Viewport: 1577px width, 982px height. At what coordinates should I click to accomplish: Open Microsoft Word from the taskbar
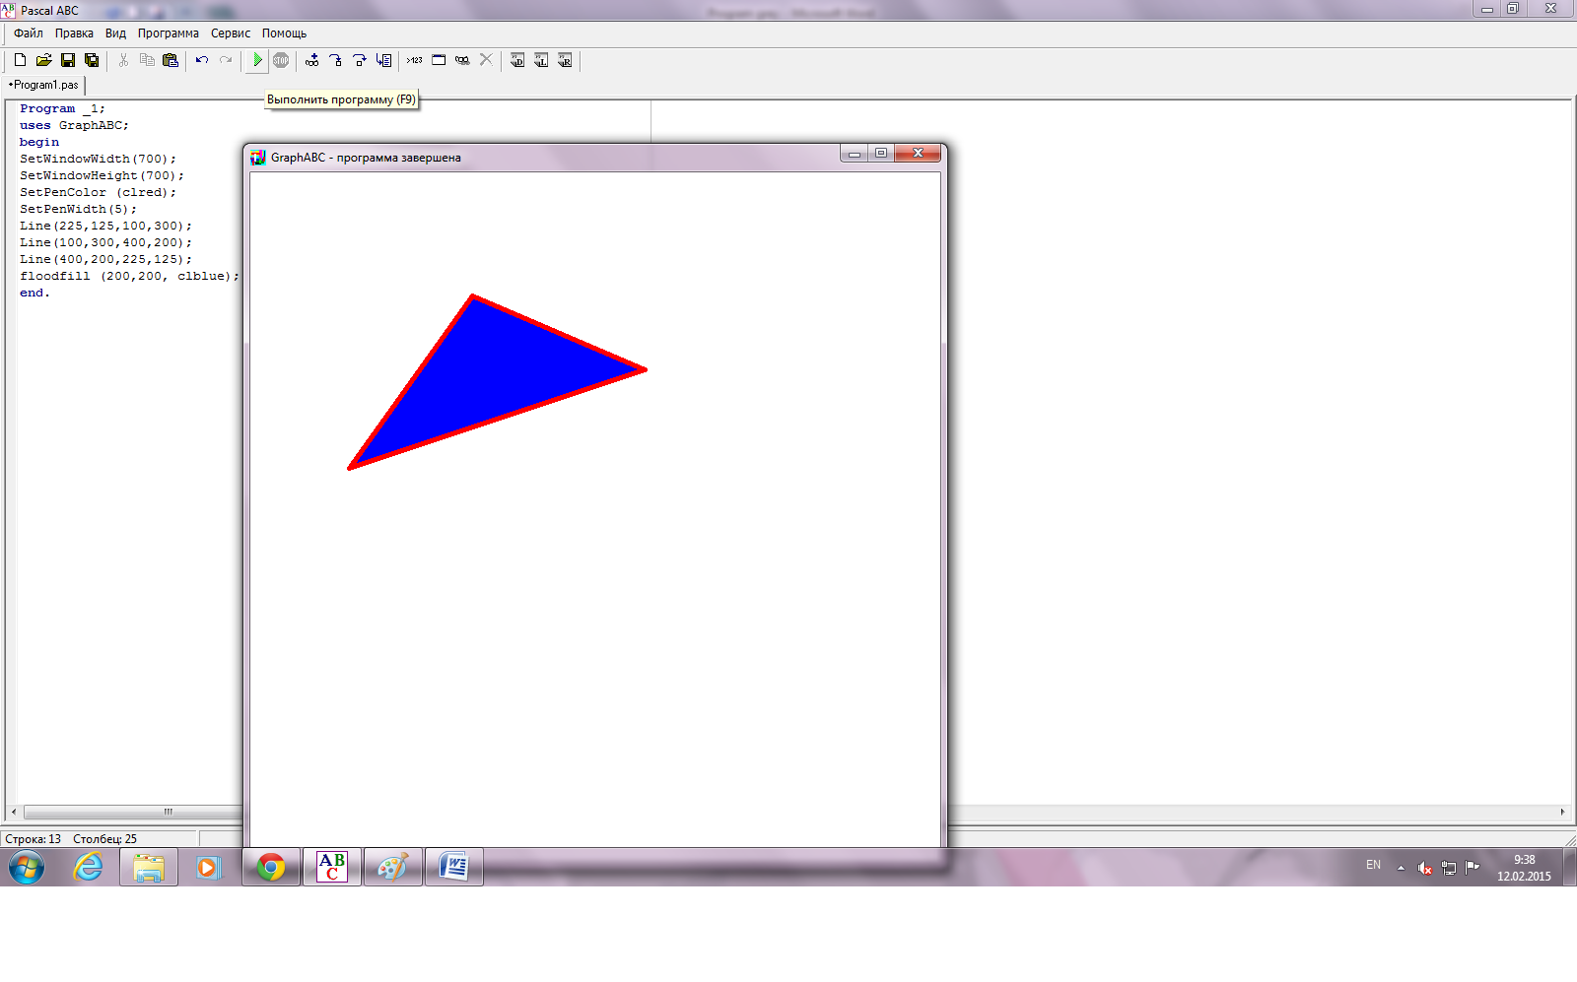[x=454, y=867]
